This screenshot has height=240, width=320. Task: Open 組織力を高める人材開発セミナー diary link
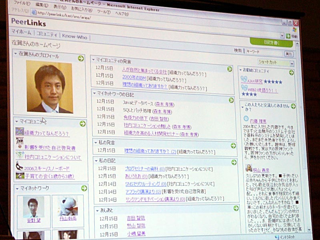151,133
